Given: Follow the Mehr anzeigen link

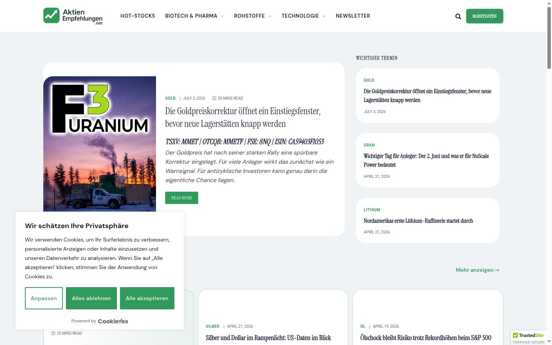Looking at the screenshot, I should (478, 270).
